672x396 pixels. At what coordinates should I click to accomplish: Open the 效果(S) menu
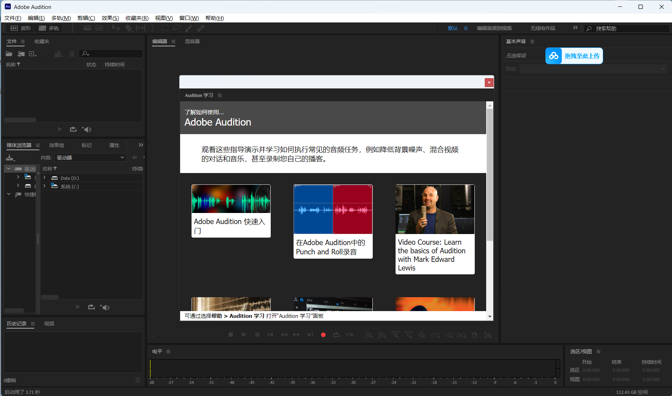(110, 18)
